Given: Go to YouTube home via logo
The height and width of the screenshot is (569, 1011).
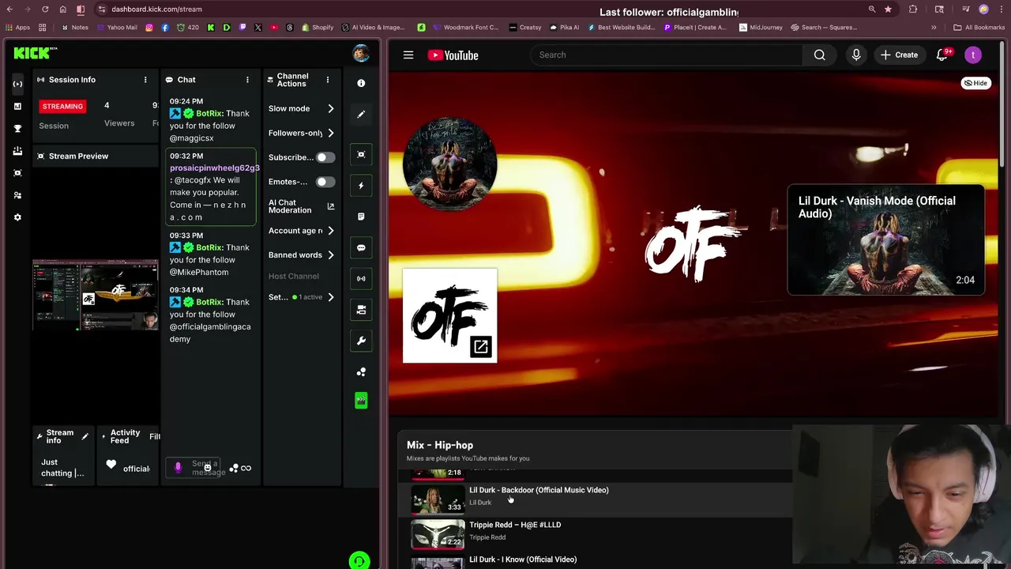Looking at the screenshot, I should point(453,55).
